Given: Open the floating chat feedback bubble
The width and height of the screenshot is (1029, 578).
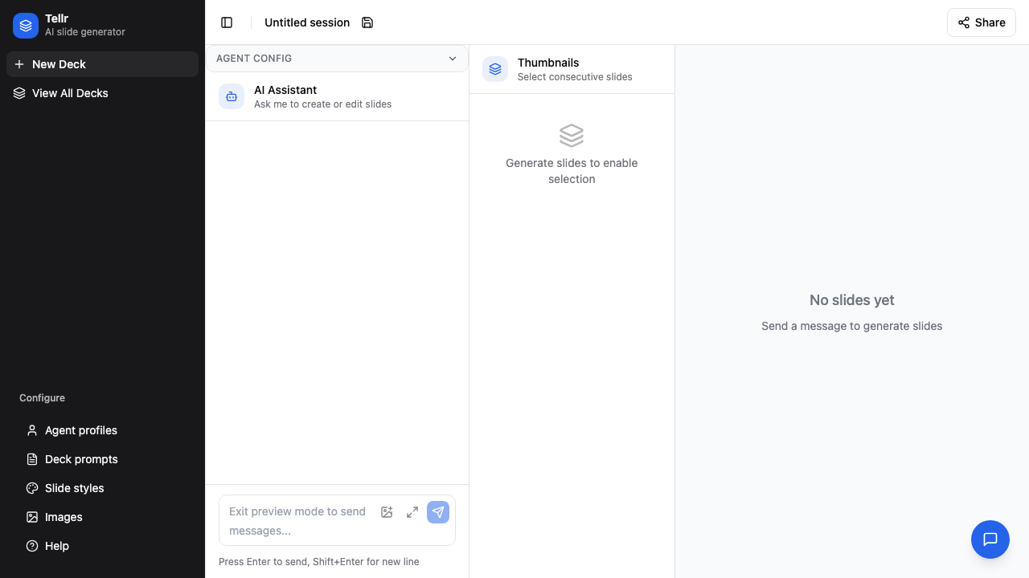Looking at the screenshot, I should pos(990,539).
